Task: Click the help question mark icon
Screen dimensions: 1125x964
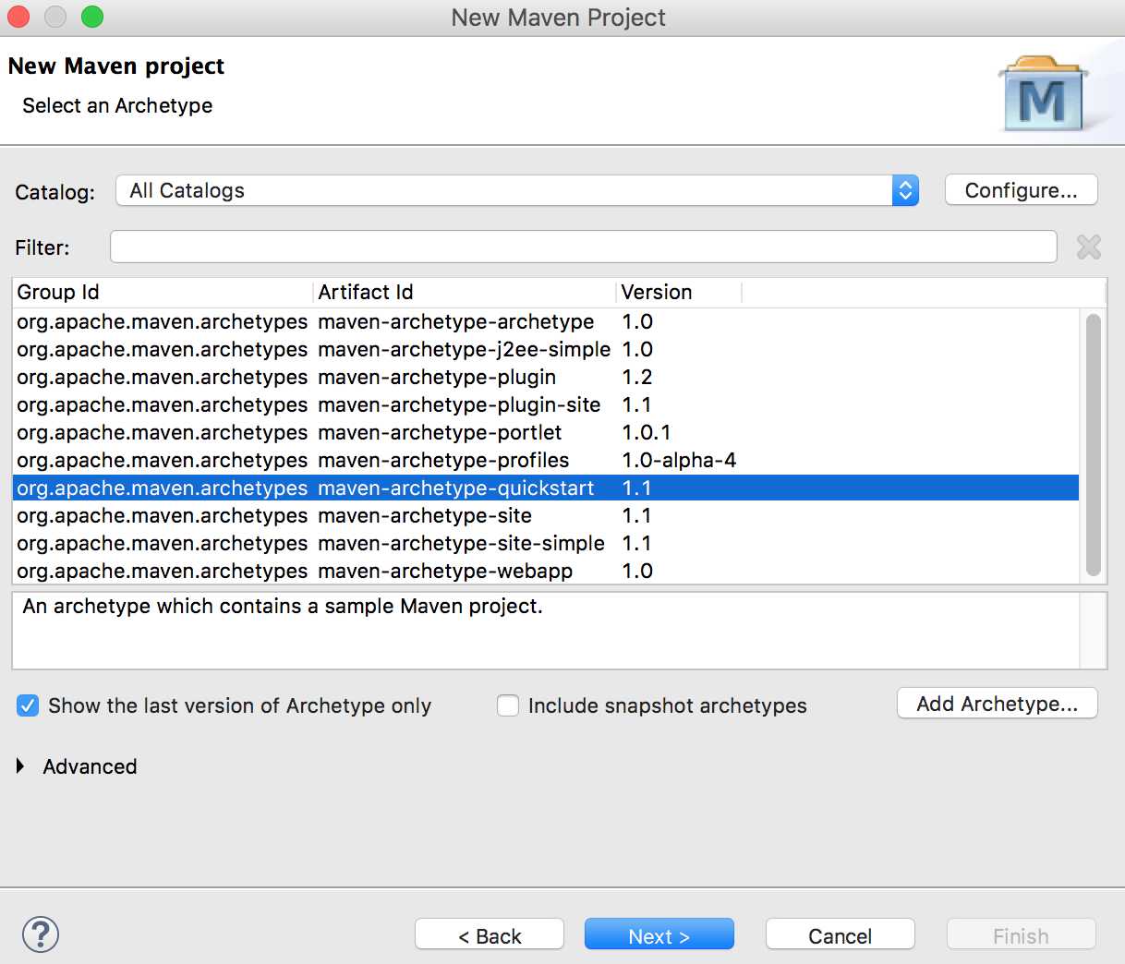Action: pyautogui.click(x=41, y=934)
